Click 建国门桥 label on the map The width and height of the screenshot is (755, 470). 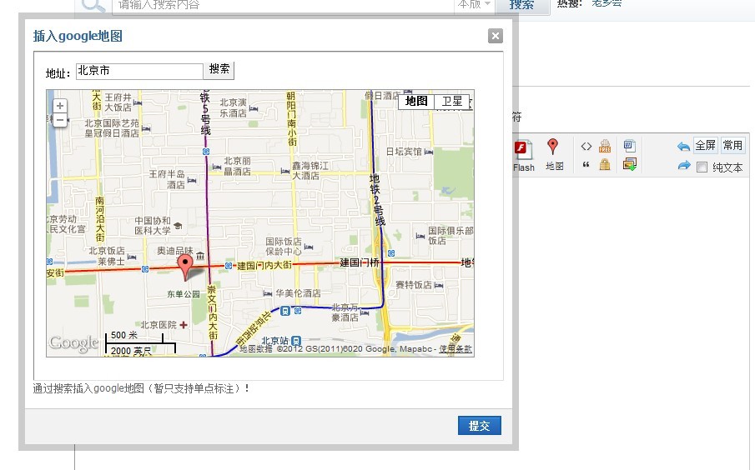click(x=360, y=262)
